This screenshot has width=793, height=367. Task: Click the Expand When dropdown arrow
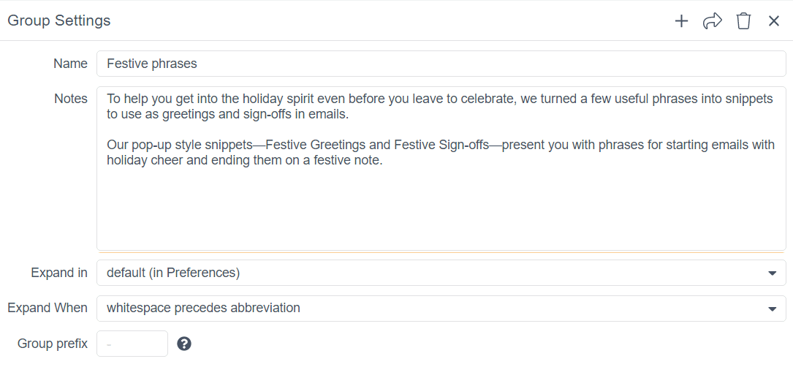(772, 309)
